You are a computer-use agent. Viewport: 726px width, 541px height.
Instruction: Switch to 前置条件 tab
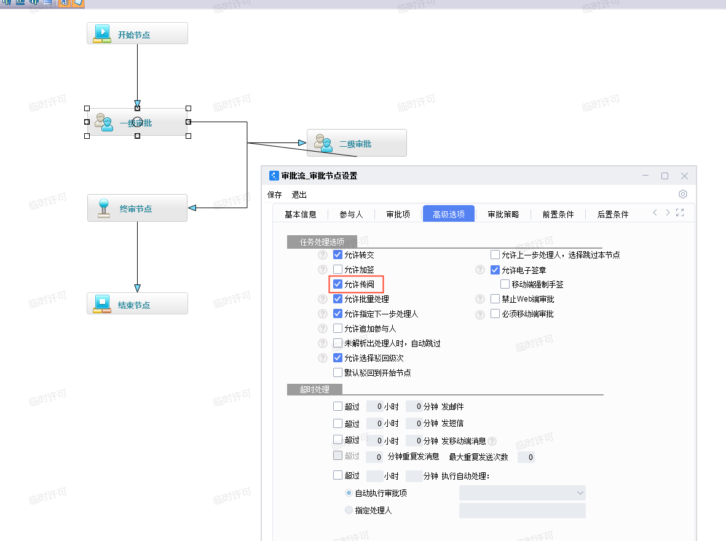coord(558,214)
